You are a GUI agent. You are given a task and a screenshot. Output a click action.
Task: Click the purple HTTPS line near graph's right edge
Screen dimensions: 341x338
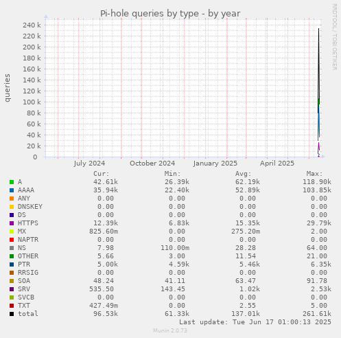point(318,147)
